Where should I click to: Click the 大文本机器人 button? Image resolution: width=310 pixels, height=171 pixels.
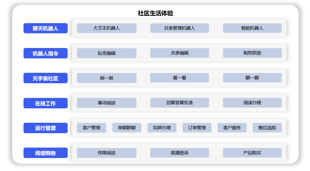[x=106, y=28]
